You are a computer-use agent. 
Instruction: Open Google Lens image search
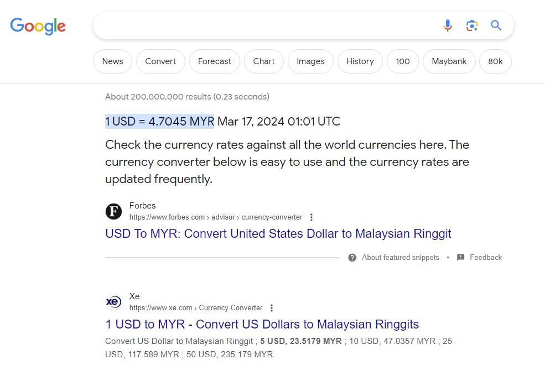click(471, 25)
